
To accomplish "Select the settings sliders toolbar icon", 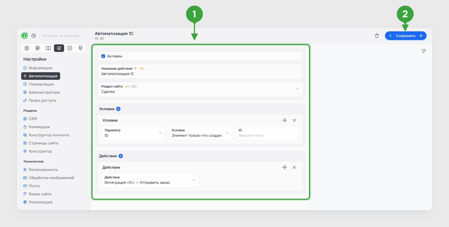I will (x=59, y=48).
